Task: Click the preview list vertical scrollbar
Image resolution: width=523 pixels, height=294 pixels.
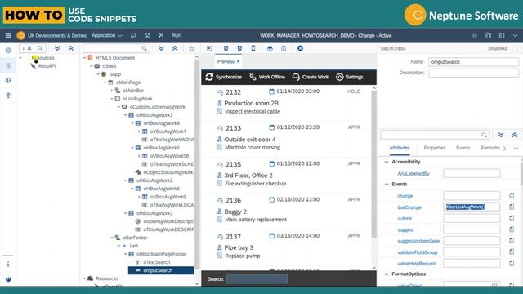Action: coord(374,163)
